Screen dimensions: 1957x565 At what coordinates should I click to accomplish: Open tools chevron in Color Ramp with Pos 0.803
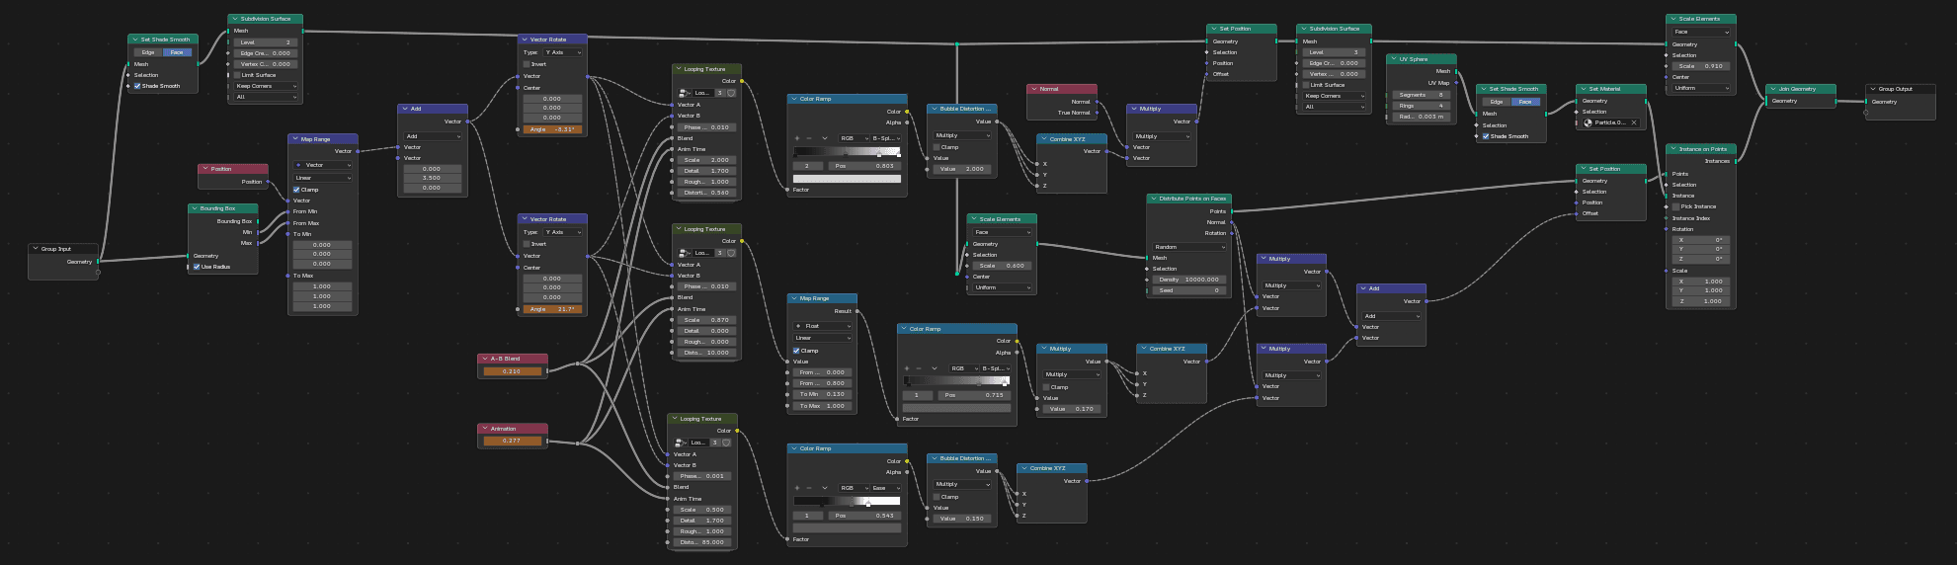[x=824, y=138]
